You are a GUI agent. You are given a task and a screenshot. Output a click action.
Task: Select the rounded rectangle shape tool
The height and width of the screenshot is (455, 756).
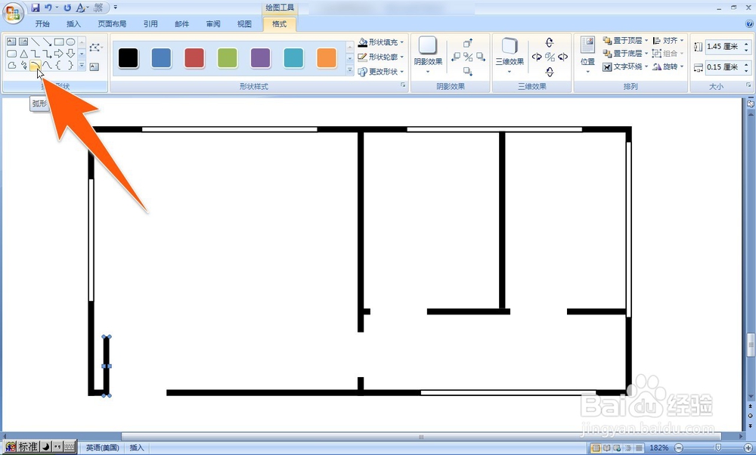12,54
